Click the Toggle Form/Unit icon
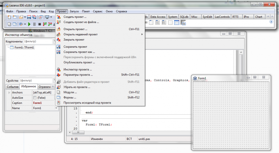 (41, 17)
